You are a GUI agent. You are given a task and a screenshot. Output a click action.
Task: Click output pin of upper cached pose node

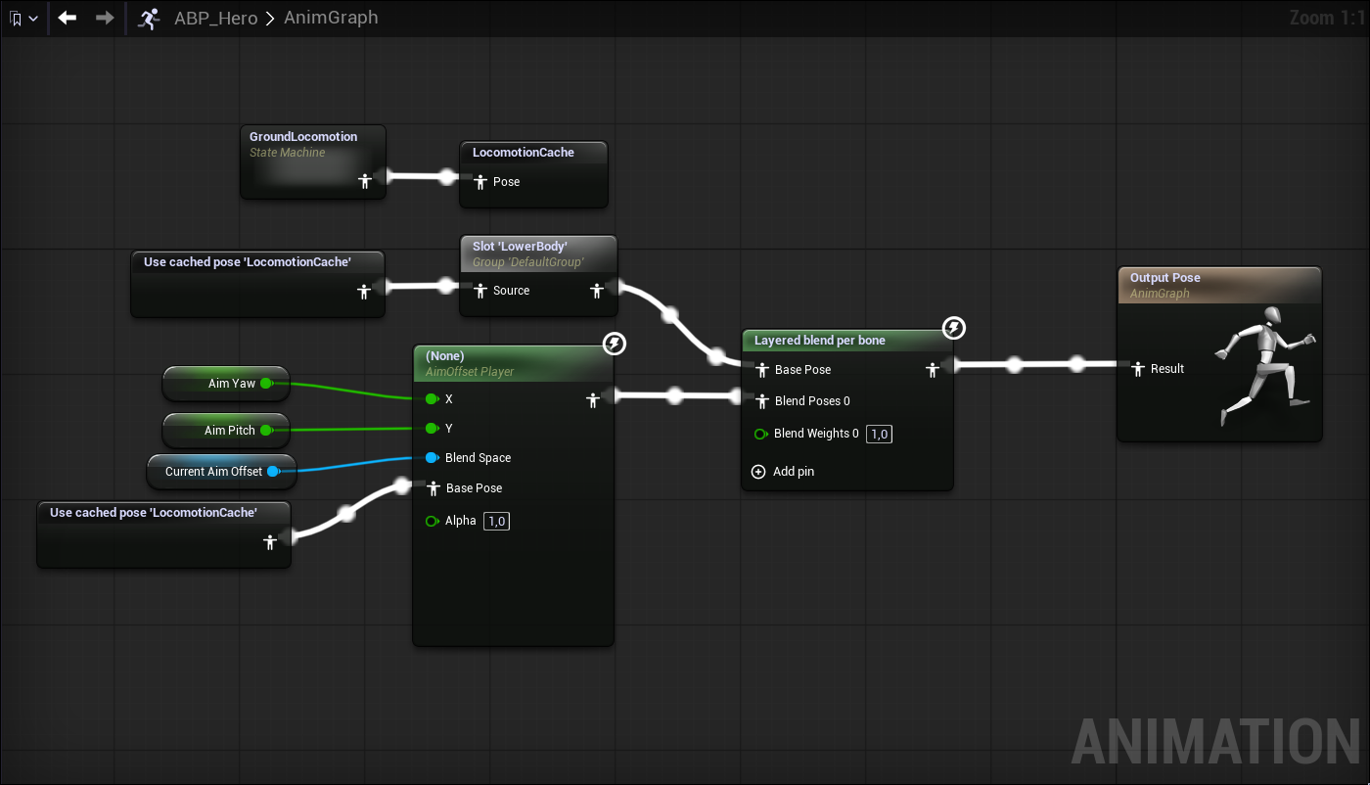pyautogui.click(x=365, y=291)
